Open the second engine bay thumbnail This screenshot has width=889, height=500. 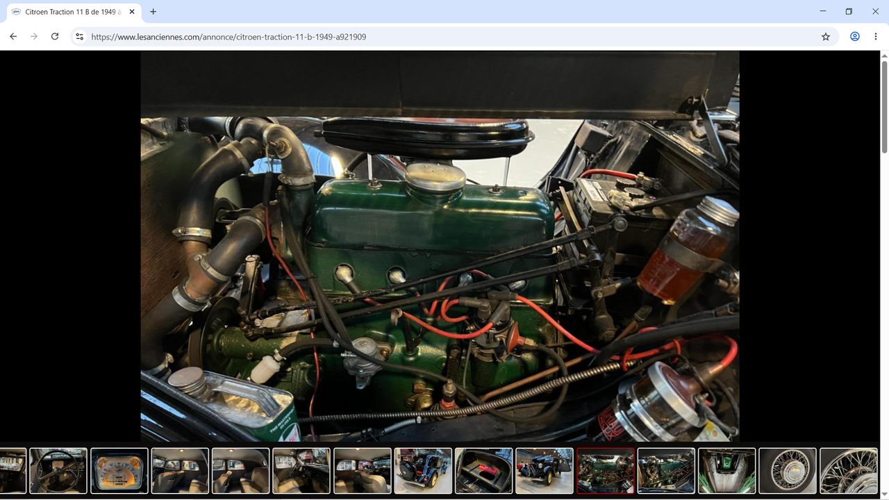(666, 471)
